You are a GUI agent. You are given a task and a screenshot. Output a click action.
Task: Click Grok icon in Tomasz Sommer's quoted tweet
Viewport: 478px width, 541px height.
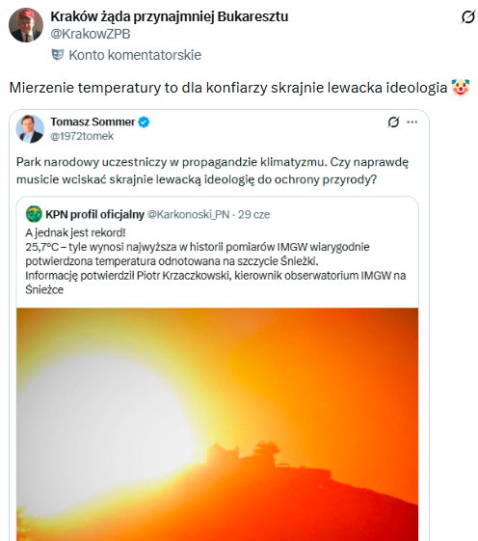pos(393,122)
